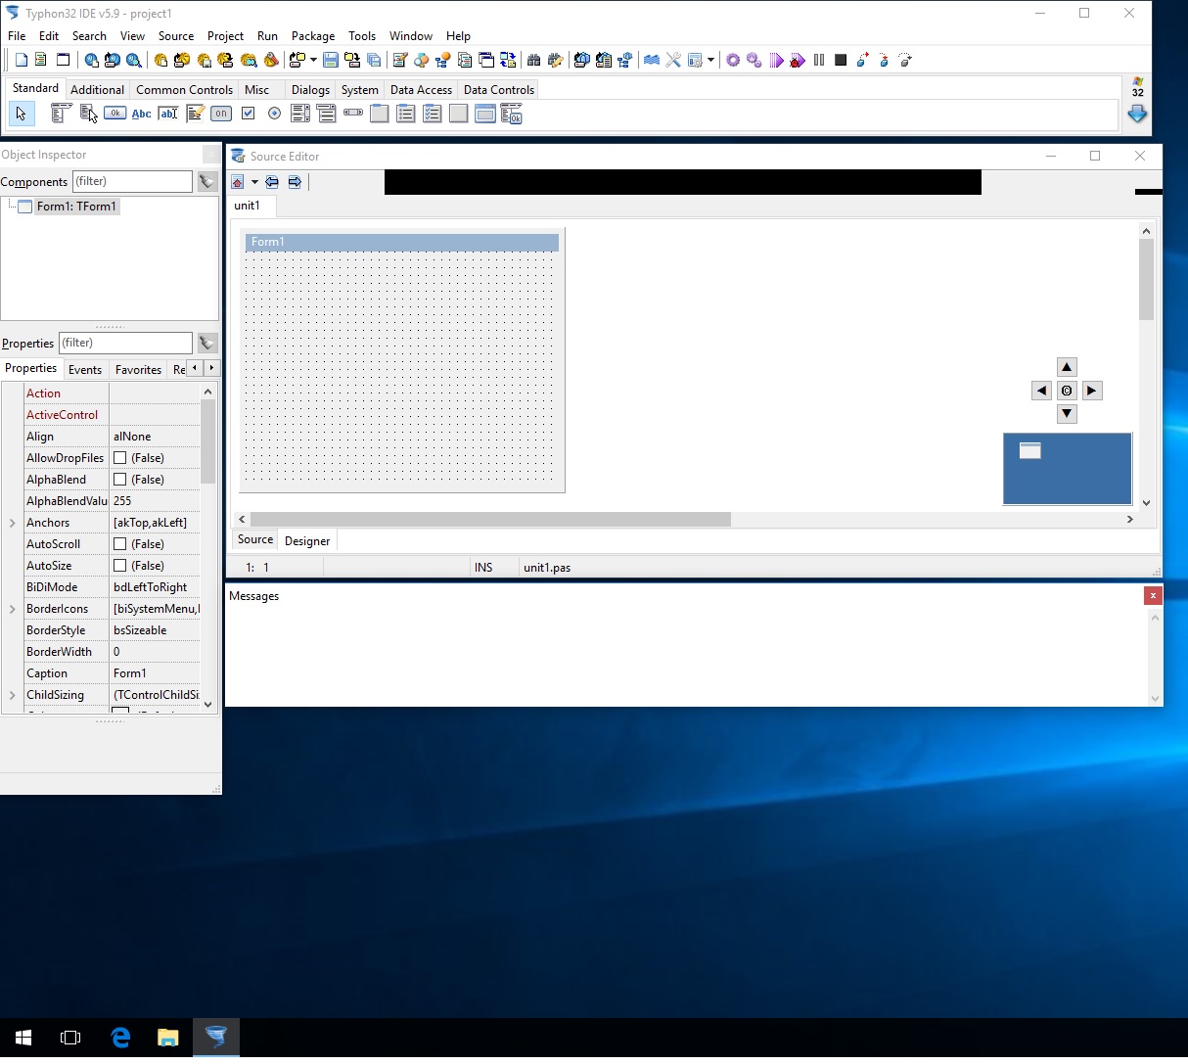
Task: Click the designer up navigation arrow button
Action: (1067, 367)
